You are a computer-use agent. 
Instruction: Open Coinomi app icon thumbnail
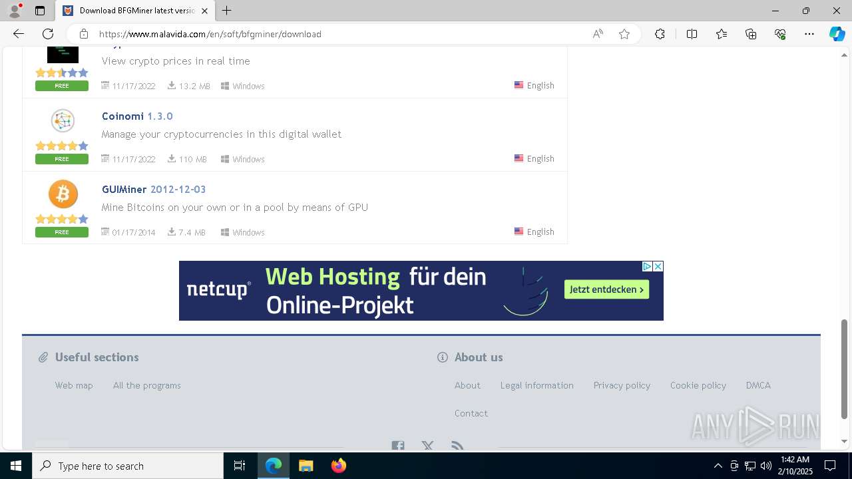(63, 120)
